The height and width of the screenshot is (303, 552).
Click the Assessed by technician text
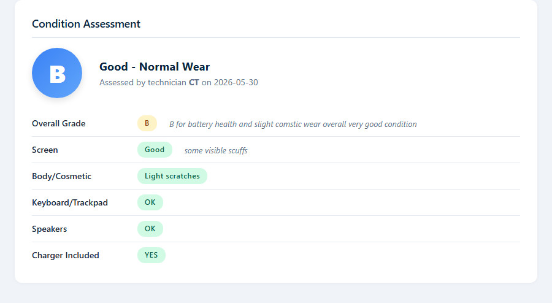[x=143, y=82]
